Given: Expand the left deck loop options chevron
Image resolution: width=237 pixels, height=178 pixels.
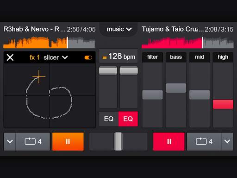Looking at the screenshot, I should 10,141.
